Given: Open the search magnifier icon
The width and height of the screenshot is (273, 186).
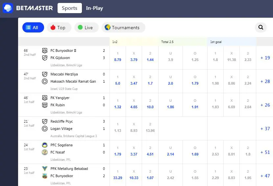Looking at the screenshot, I should (261, 27).
